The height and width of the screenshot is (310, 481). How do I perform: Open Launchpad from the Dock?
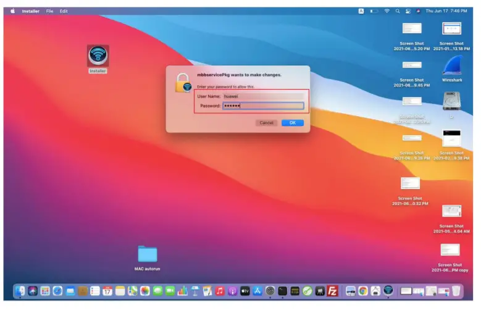coord(45,291)
